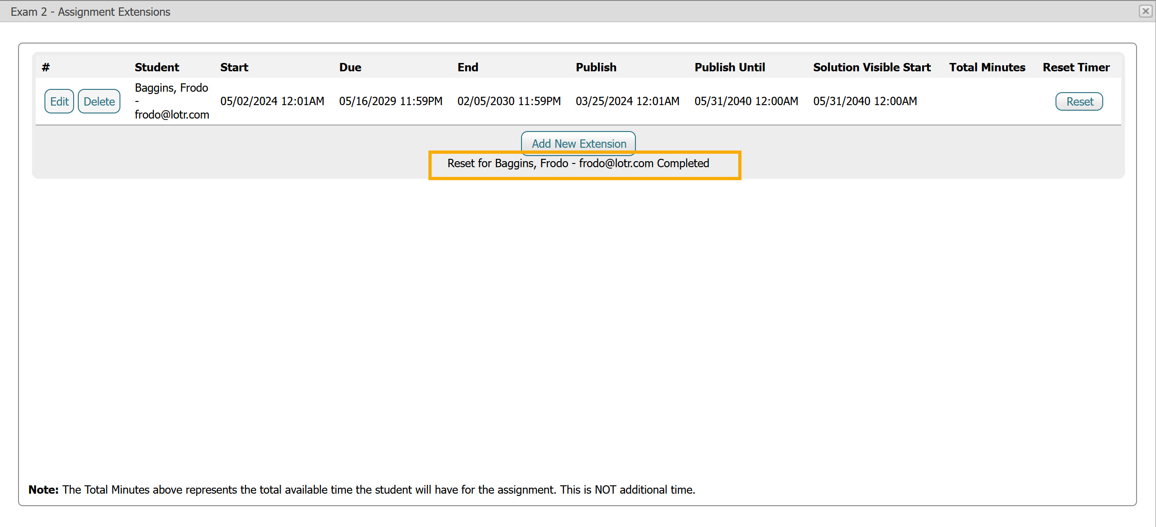Click Add New Extension button
Viewport: 1156px width, 527px height.
tap(578, 144)
